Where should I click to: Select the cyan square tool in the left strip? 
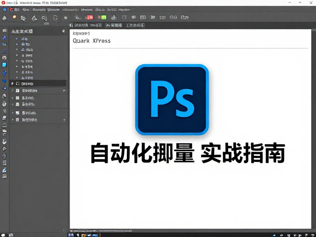4,65
